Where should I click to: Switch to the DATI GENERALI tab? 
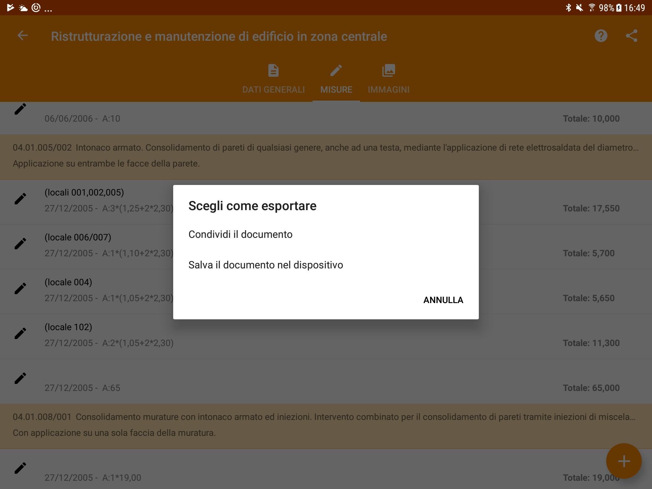(x=273, y=79)
